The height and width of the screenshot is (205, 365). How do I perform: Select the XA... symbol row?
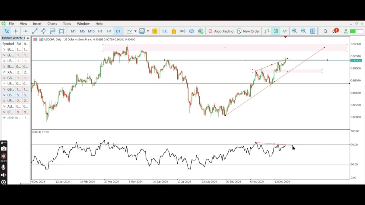click(x=15, y=72)
